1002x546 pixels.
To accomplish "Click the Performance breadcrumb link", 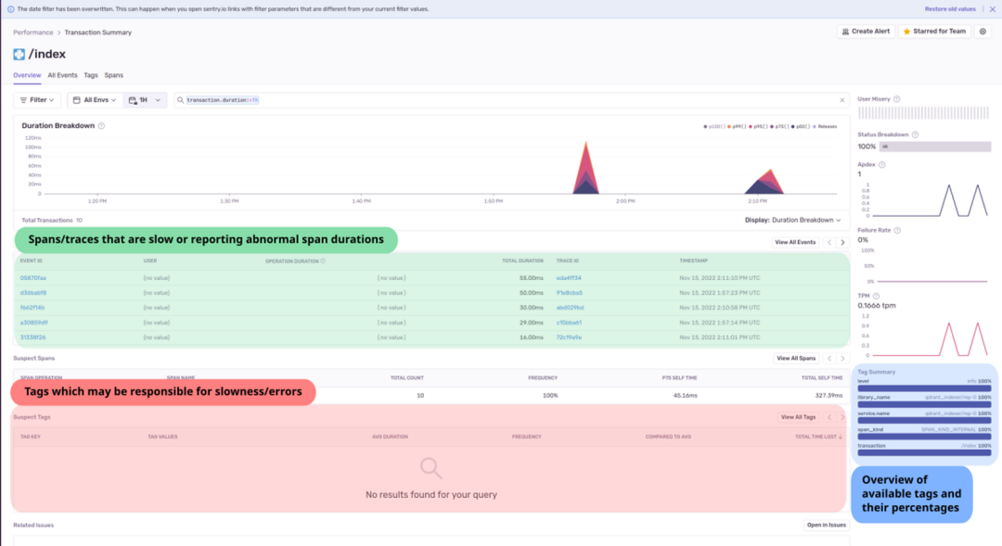I will [x=33, y=32].
